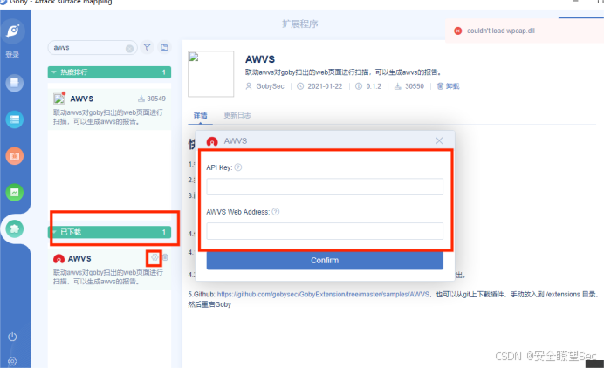The image size is (604, 368).
Task: Open the settings gear in sidebar
Action: [x=12, y=361]
